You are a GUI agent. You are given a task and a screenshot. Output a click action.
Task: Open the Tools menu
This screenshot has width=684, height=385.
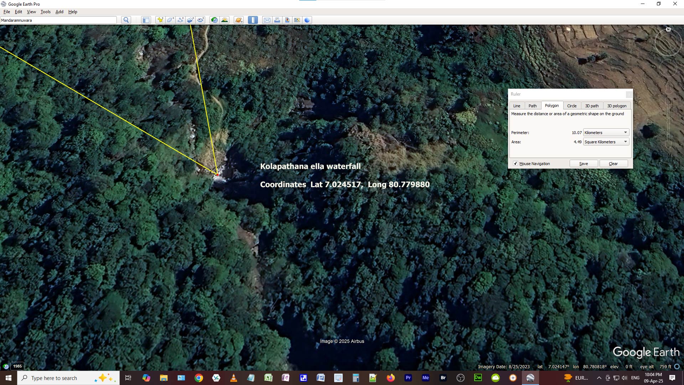[45, 12]
